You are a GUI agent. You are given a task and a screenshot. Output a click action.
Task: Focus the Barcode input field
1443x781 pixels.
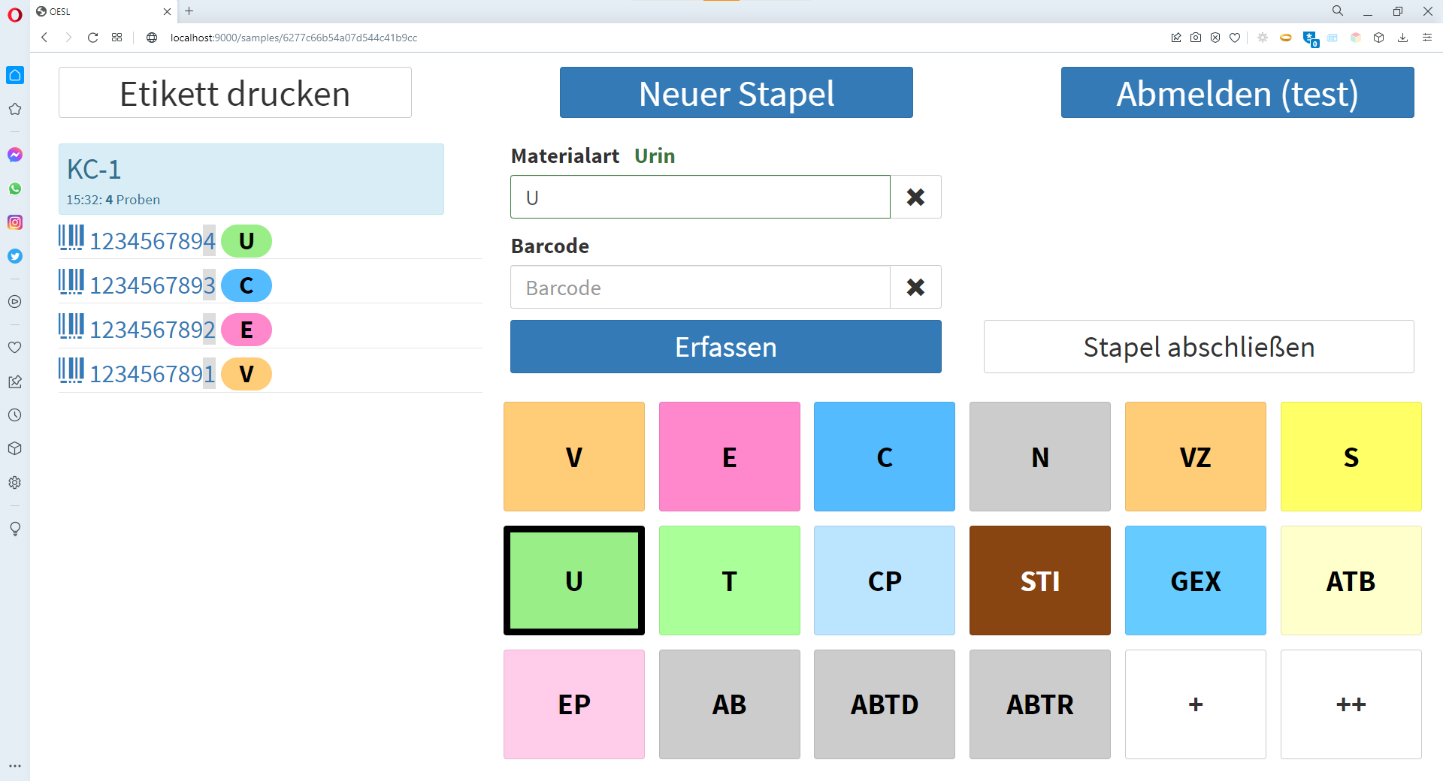coord(700,288)
